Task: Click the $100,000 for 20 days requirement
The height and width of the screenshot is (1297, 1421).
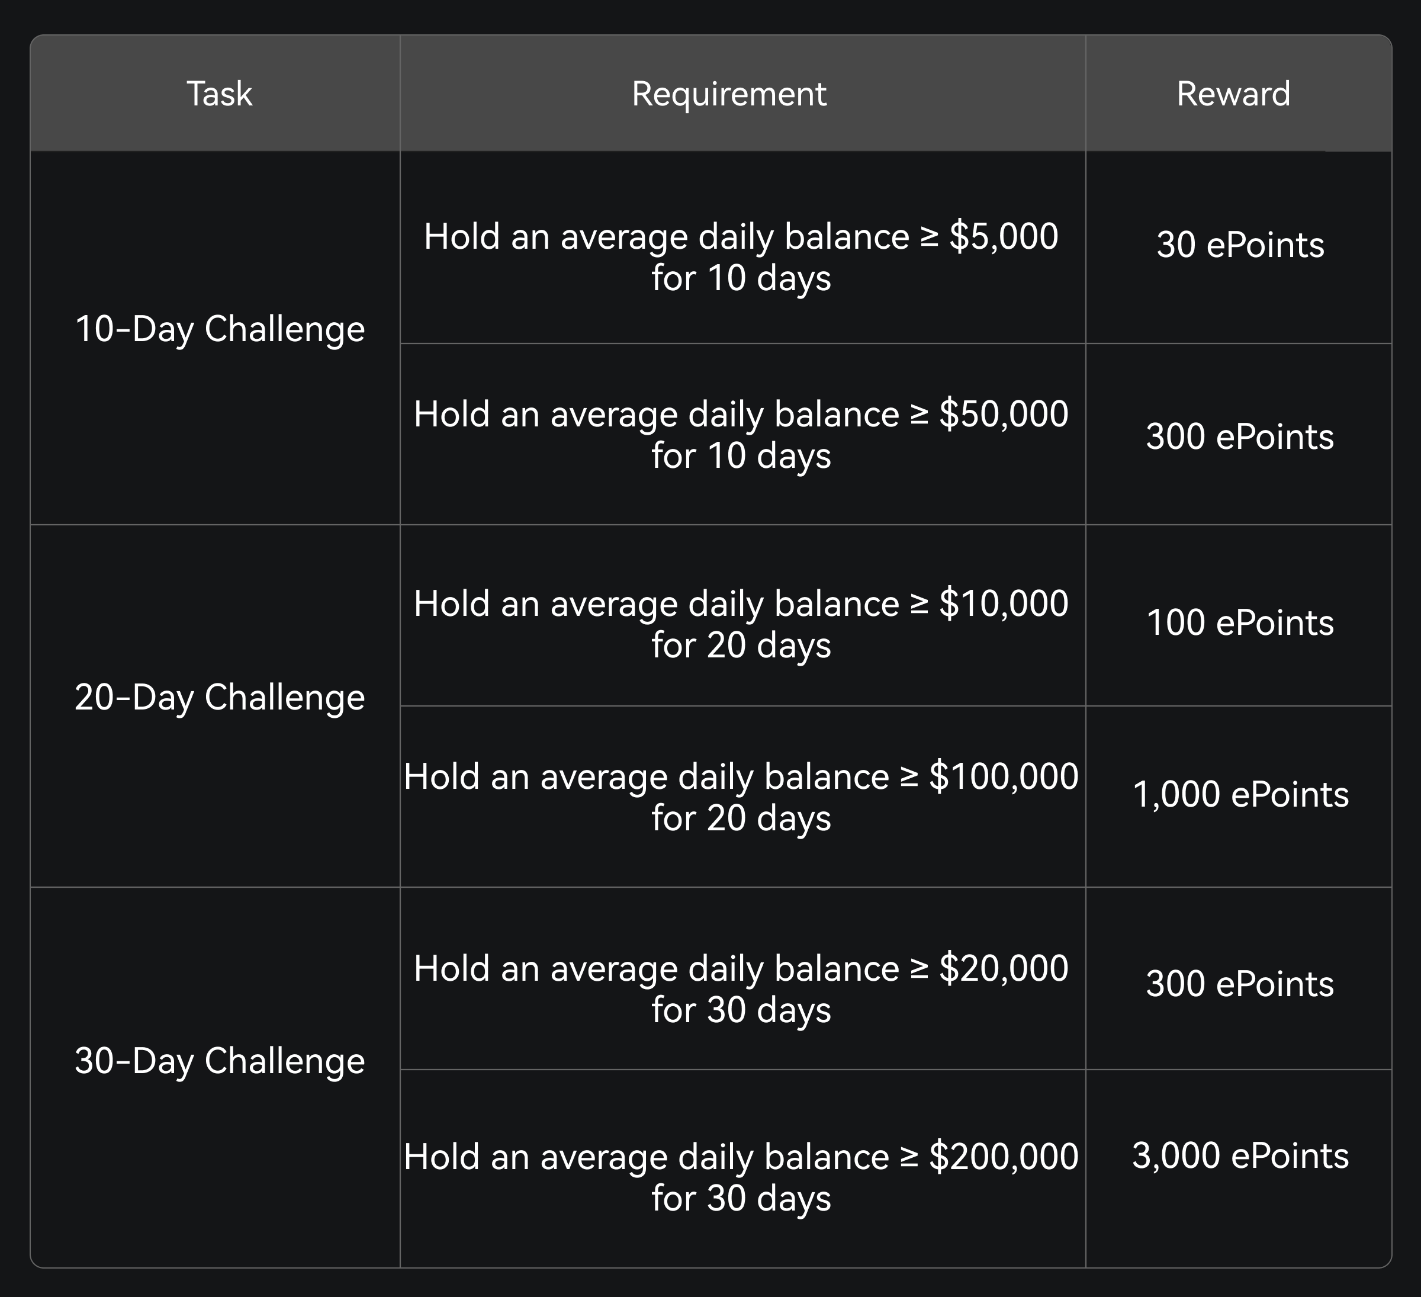Action: [741, 797]
